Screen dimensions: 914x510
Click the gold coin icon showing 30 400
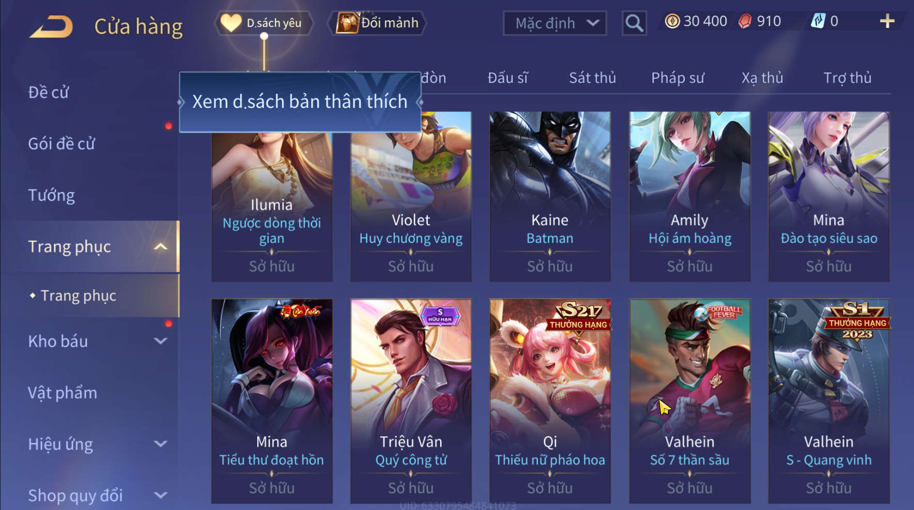672,21
